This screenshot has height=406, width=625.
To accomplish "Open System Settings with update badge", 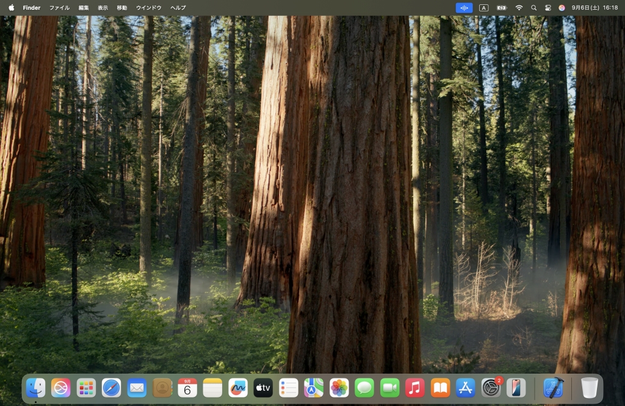I will pos(491,388).
